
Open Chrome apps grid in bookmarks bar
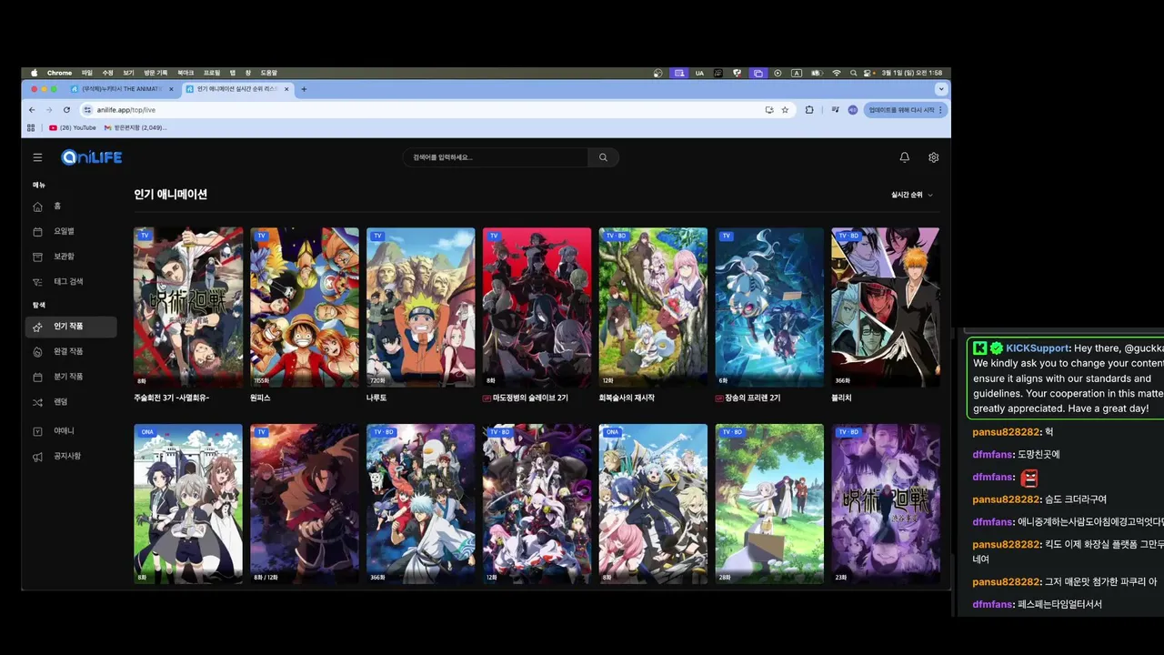tap(31, 128)
